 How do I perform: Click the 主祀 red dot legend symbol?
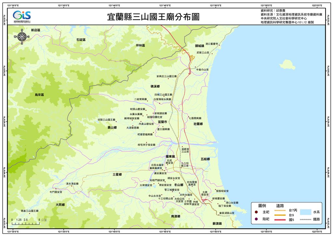point(256,212)
